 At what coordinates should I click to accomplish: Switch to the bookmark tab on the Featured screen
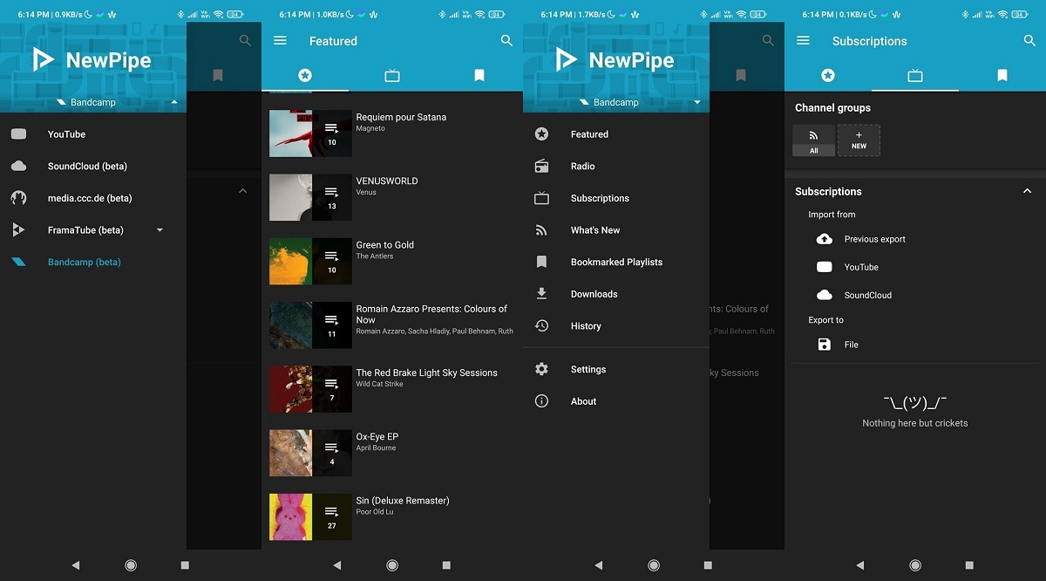click(479, 76)
